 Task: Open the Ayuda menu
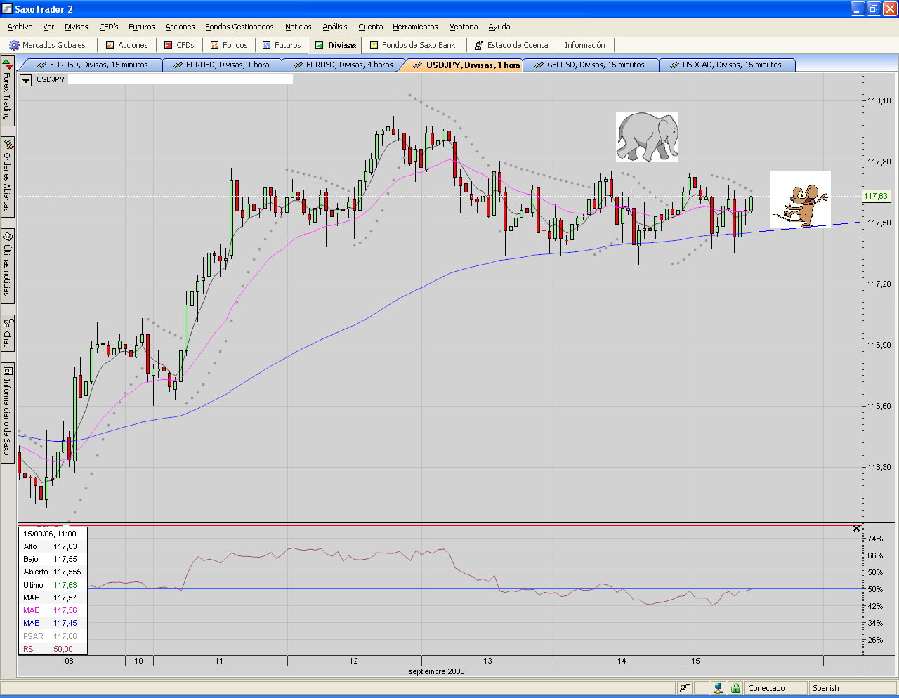point(499,27)
